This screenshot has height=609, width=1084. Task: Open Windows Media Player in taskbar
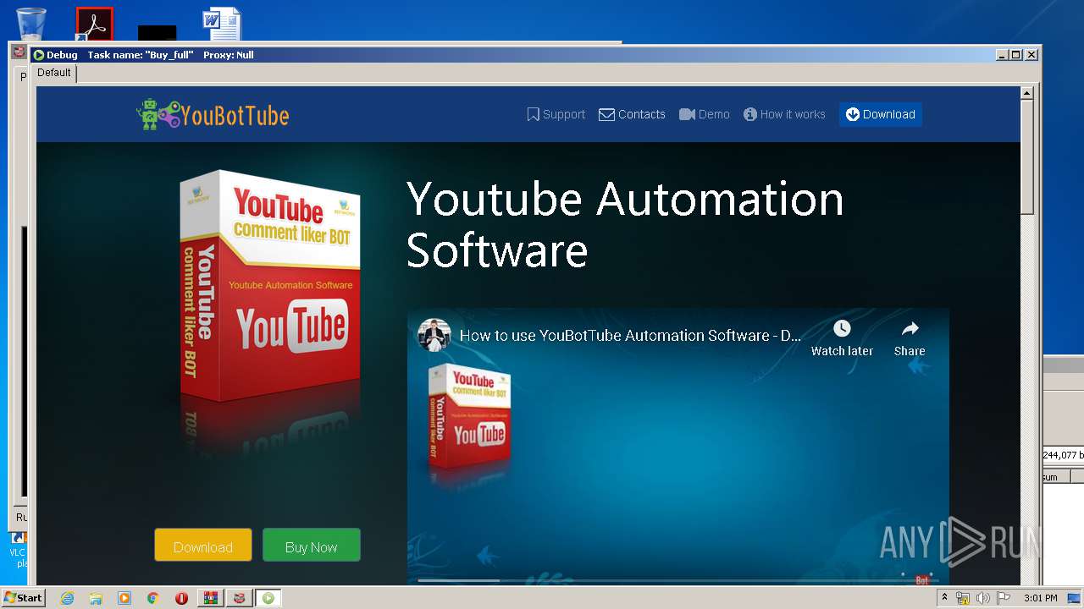tap(124, 598)
